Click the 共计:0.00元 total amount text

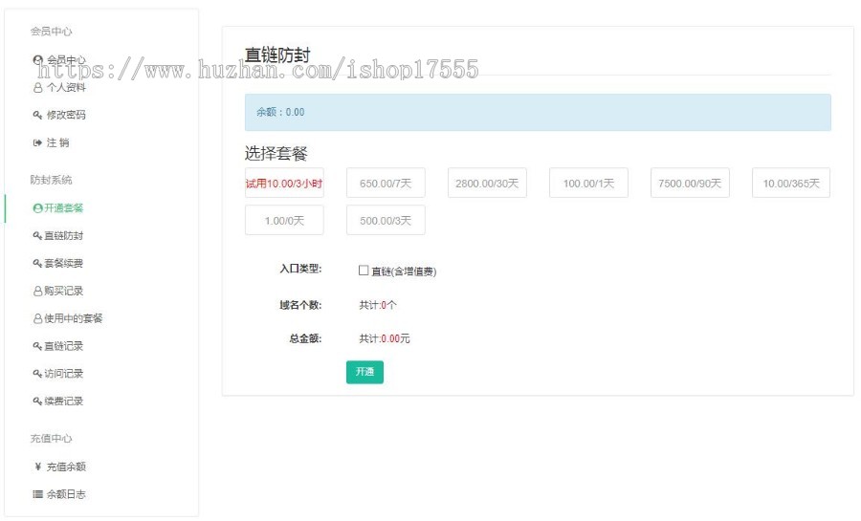click(385, 339)
